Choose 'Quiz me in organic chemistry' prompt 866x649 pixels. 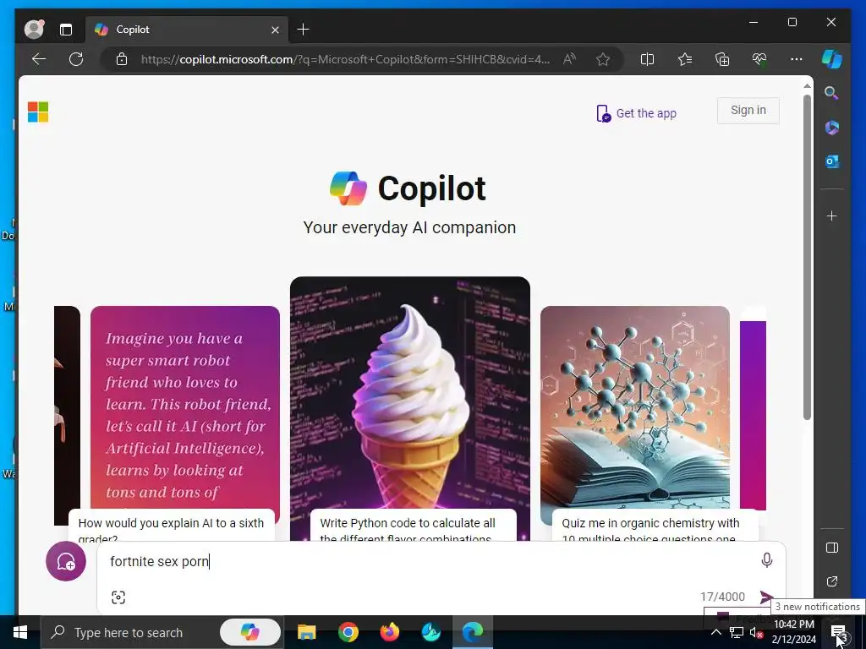[x=655, y=526]
